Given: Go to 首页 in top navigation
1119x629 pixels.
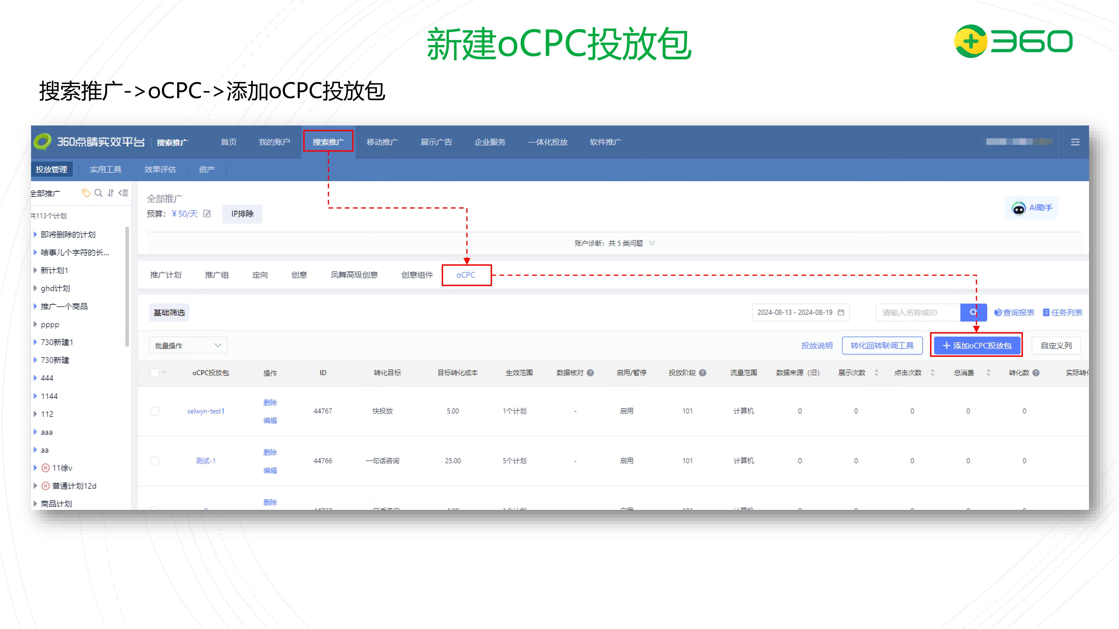Looking at the screenshot, I should point(229,142).
